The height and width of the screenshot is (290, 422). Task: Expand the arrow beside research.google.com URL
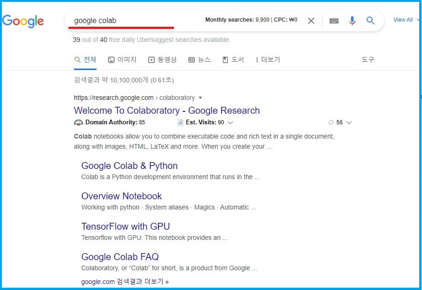click(x=200, y=98)
